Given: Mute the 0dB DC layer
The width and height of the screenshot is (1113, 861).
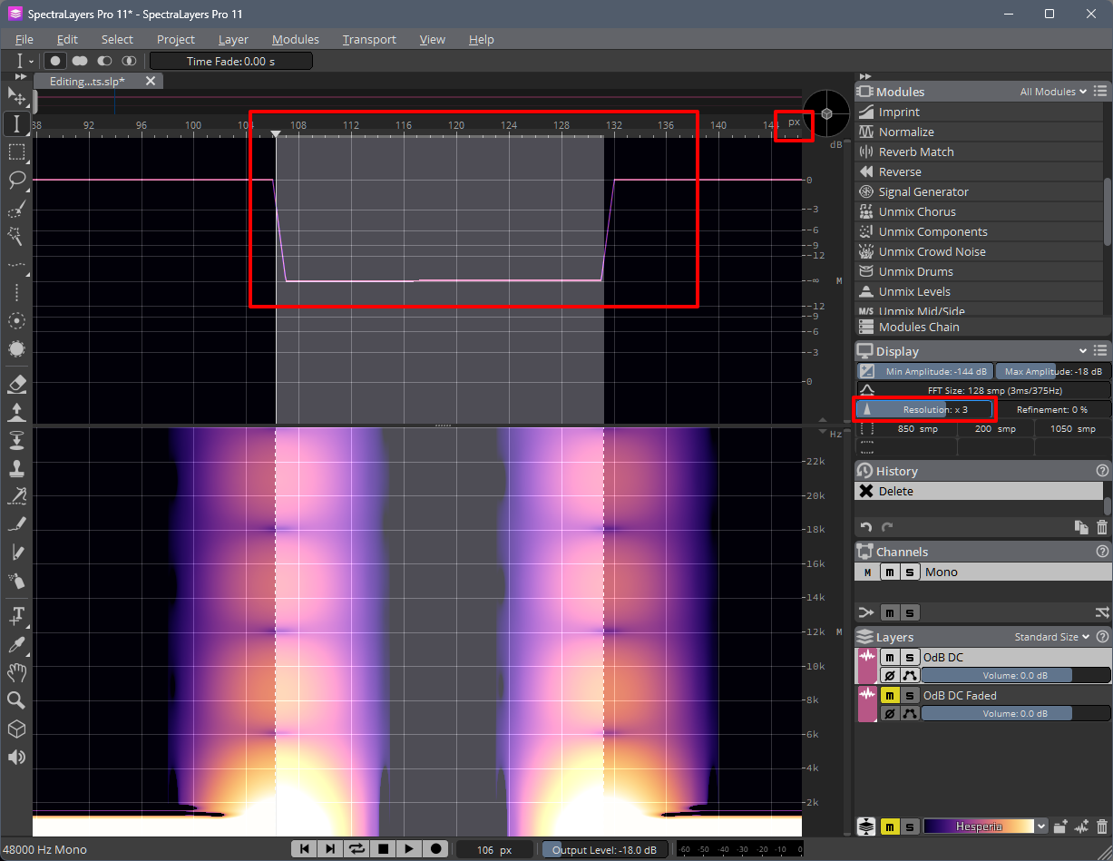Looking at the screenshot, I should tap(890, 657).
